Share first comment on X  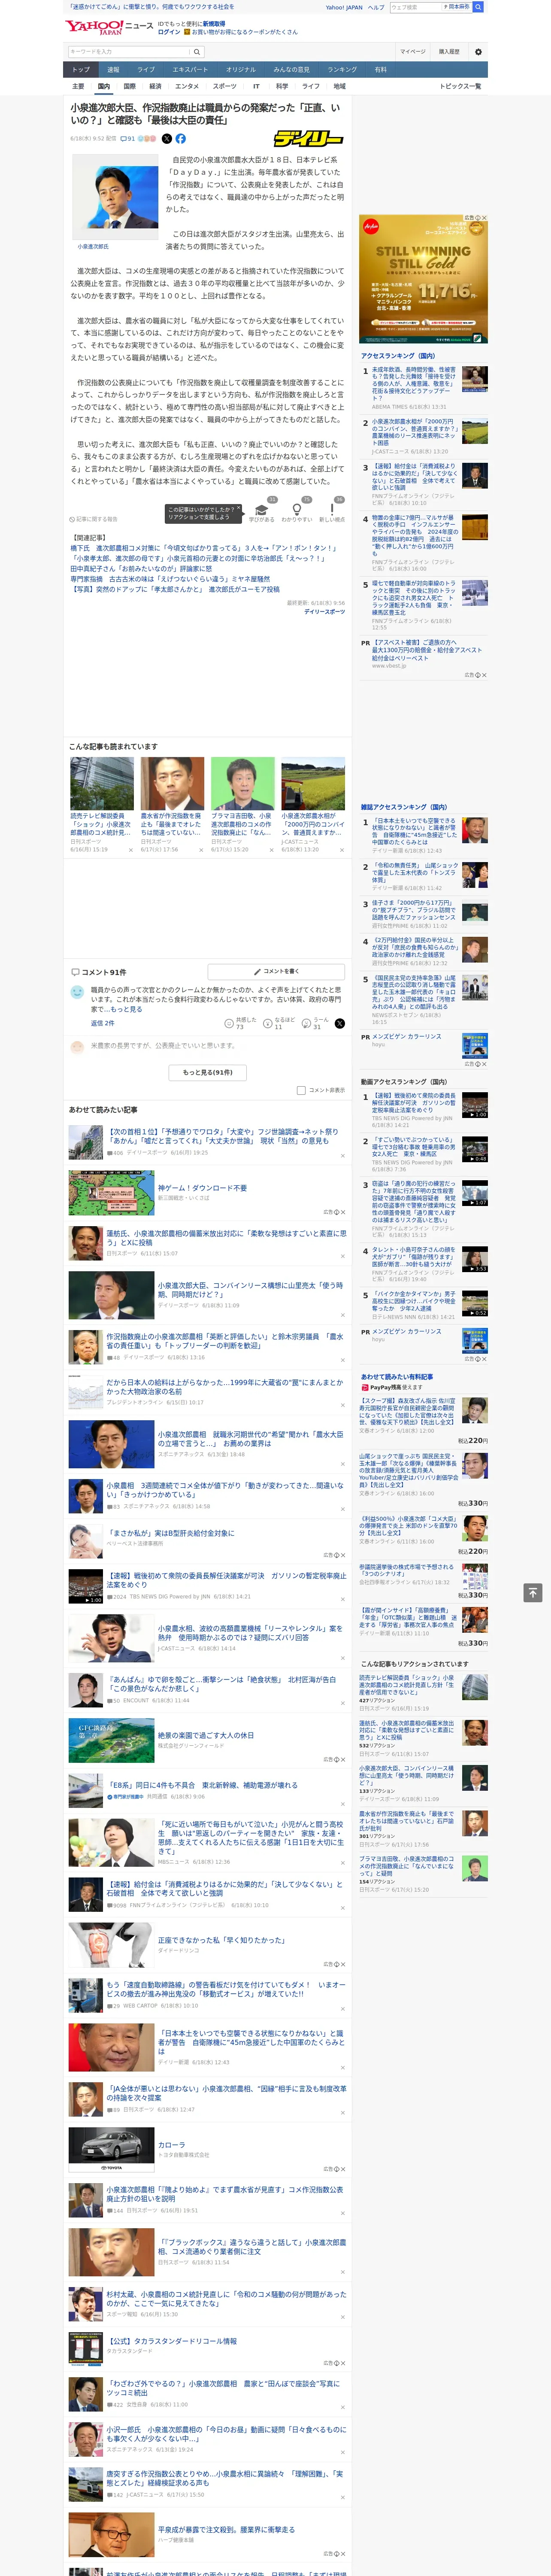339,1023
